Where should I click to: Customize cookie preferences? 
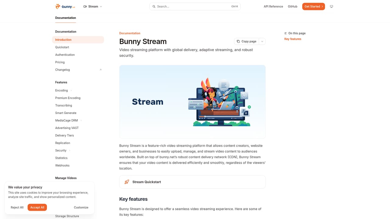click(x=81, y=207)
